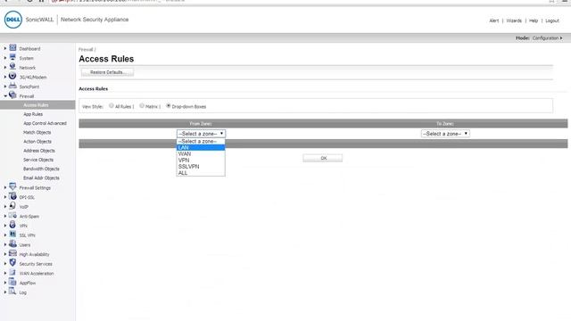Click the Firewall breadcrumb link

[86, 50]
